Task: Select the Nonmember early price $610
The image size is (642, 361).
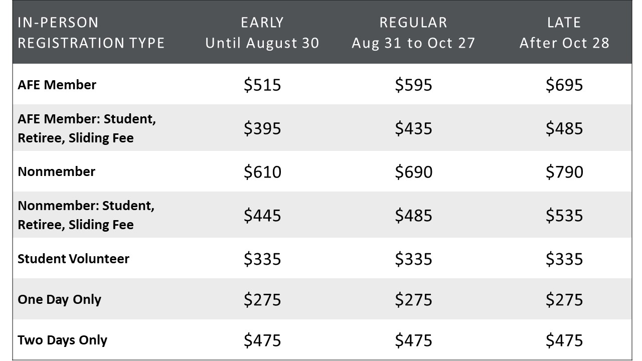Action: coord(262,172)
